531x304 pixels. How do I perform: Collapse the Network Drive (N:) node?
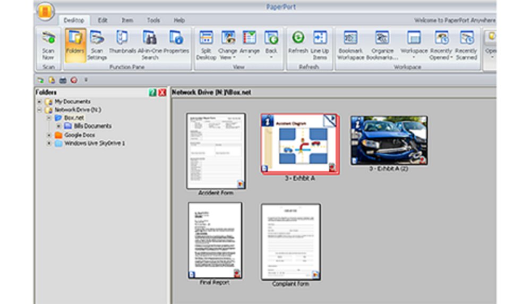coord(39,110)
